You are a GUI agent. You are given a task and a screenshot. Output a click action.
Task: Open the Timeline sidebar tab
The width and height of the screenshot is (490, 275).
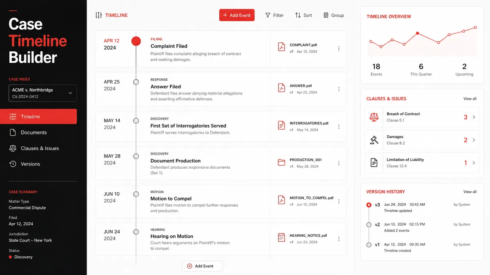38,117
